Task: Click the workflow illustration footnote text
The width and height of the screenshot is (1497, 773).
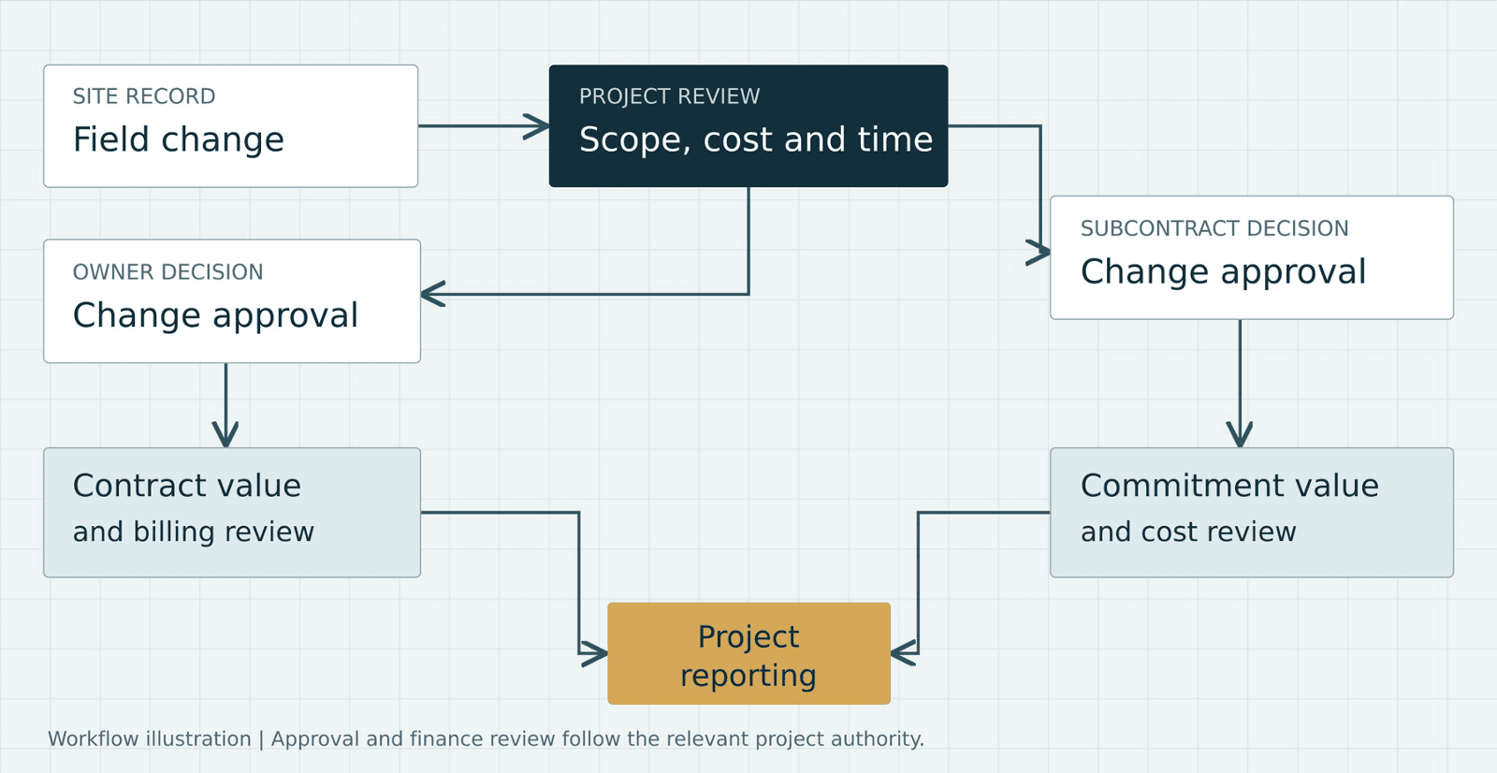Action: [x=486, y=738]
